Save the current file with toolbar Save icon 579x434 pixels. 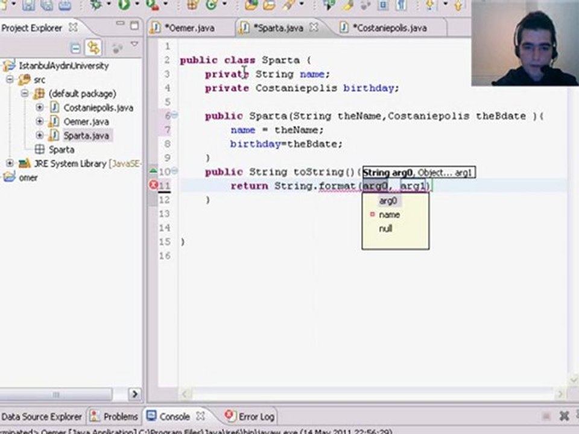click(28, 4)
